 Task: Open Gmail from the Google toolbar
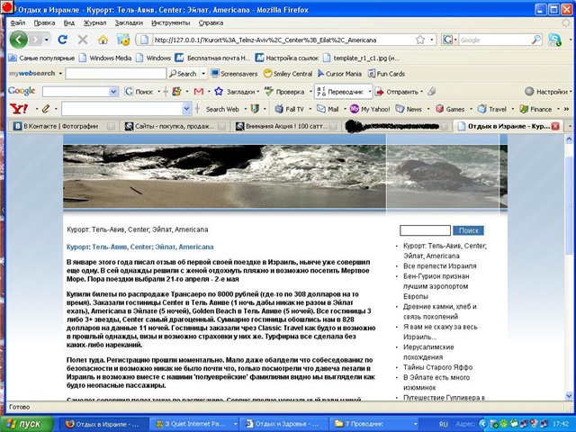[198, 91]
